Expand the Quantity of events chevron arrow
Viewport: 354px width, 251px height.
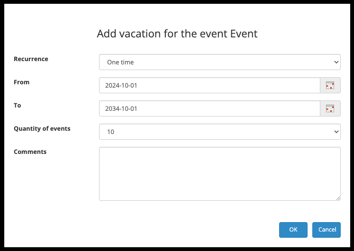[336, 132]
